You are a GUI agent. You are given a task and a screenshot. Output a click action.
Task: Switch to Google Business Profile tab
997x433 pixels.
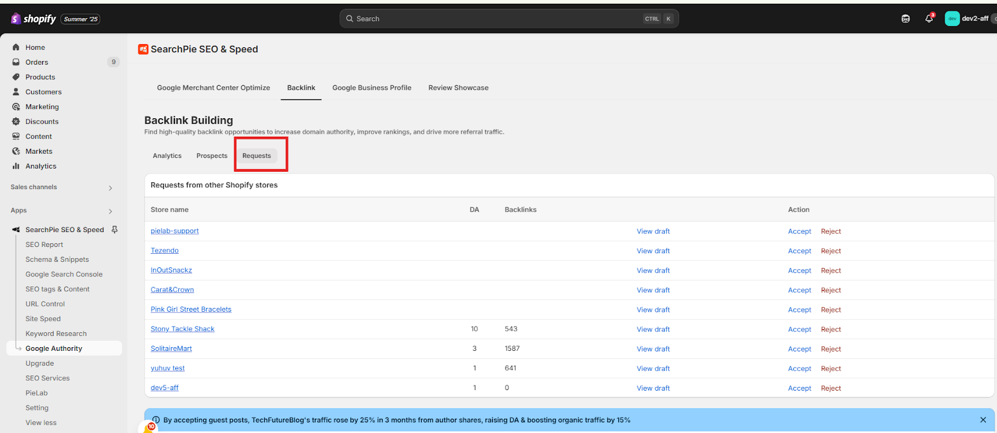[371, 88]
